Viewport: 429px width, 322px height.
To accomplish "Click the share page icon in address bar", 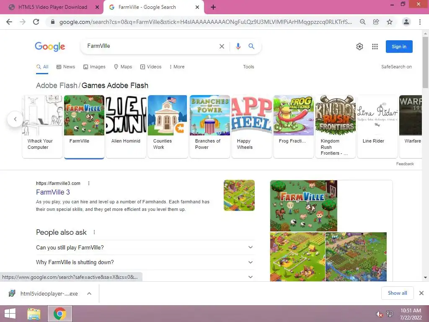I will click(376, 22).
